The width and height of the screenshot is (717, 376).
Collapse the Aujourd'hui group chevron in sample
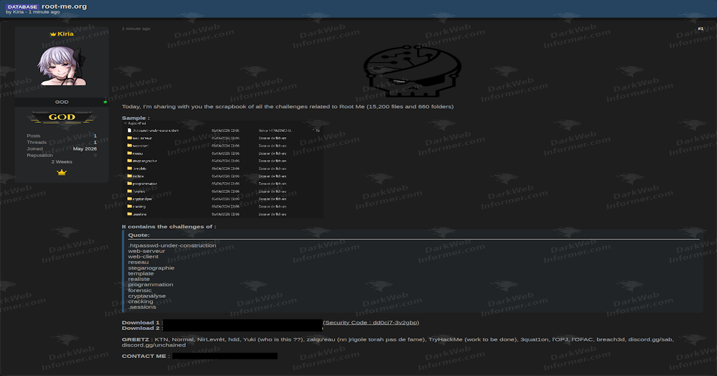(x=125, y=123)
